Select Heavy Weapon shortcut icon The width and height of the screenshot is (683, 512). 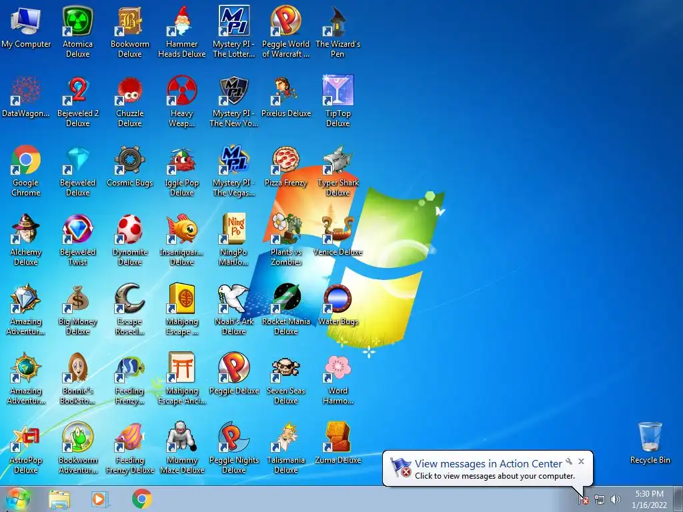181,101
